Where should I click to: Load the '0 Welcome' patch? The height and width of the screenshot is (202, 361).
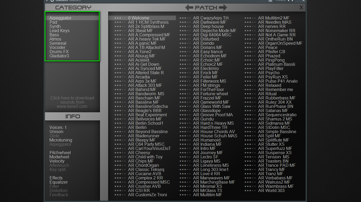(139, 18)
